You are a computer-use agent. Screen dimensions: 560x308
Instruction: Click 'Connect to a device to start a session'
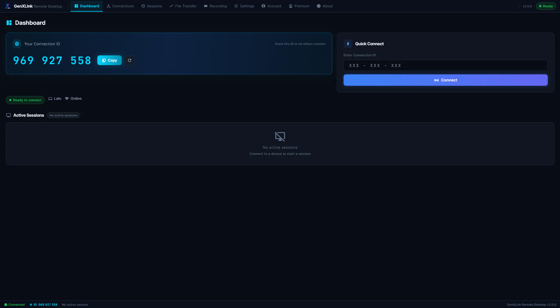[280, 154]
